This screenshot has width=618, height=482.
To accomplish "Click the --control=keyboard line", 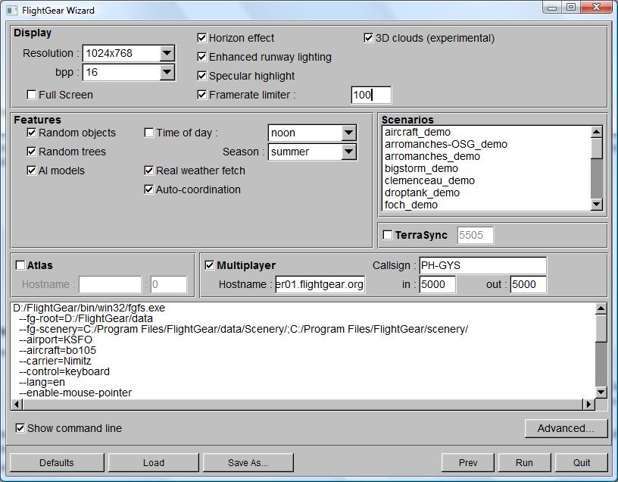I will click(x=64, y=371).
